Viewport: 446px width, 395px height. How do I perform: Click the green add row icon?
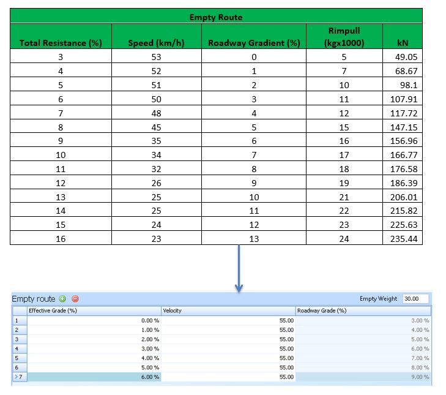point(62,299)
